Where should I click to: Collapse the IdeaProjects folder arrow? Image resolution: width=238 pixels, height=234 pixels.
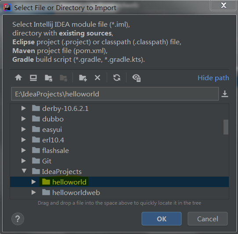(x=24, y=171)
